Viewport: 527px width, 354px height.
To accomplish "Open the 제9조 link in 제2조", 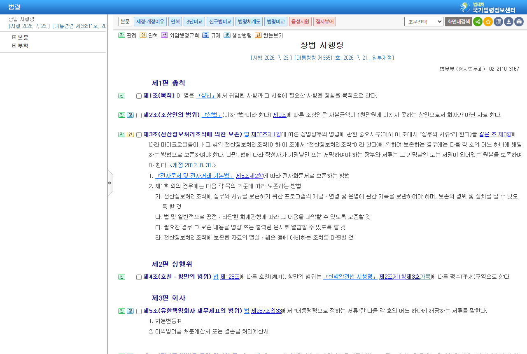I will (280, 115).
